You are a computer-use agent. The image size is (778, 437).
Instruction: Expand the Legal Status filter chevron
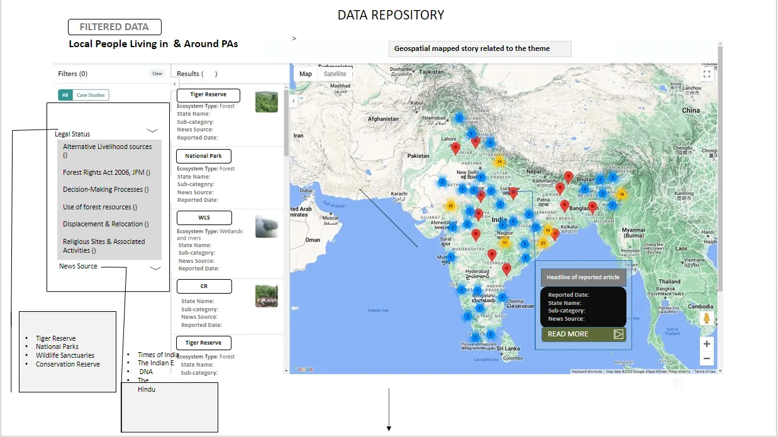click(152, 131)
